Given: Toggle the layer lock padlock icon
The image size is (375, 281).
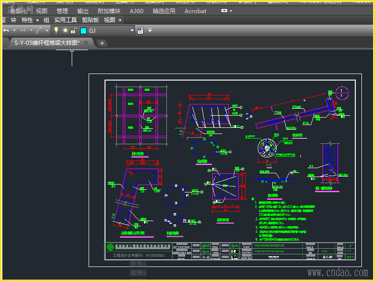Looking at the screenshot, I should click(x=74, y=30).
